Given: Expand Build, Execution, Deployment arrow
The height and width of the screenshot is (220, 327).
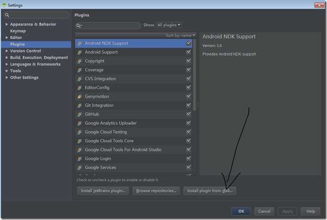Looking at the screenshot, I should 7,57.
